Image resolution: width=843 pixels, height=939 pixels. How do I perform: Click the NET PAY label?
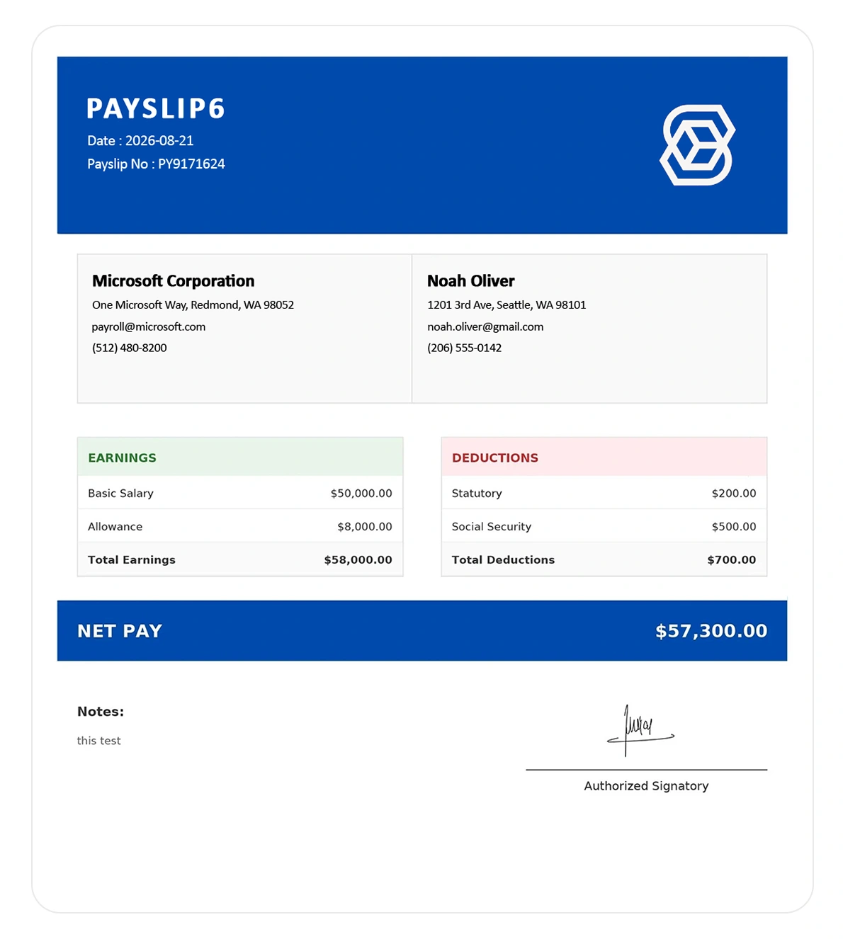coord(120,631)
